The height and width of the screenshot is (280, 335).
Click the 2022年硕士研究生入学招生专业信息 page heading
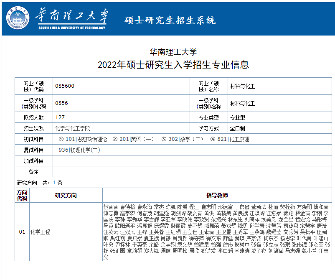coord(173,65)
